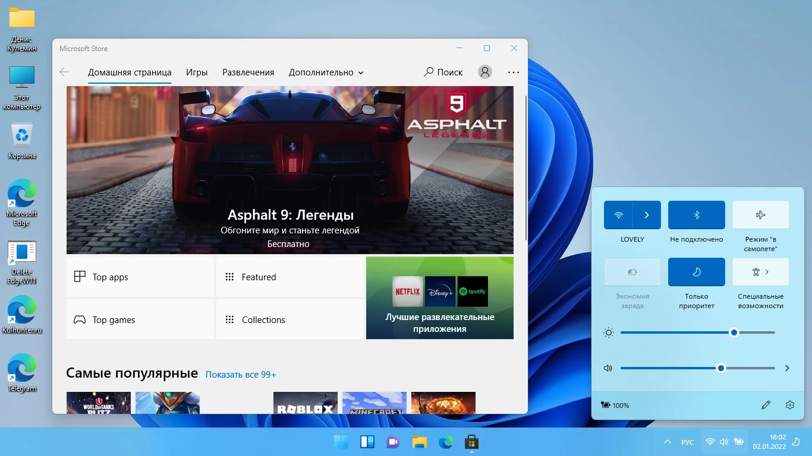Toggle the Bluetooth quick setting
This screenshot has height=456, width=812.
pyautogui.click(x=696, y=215)
